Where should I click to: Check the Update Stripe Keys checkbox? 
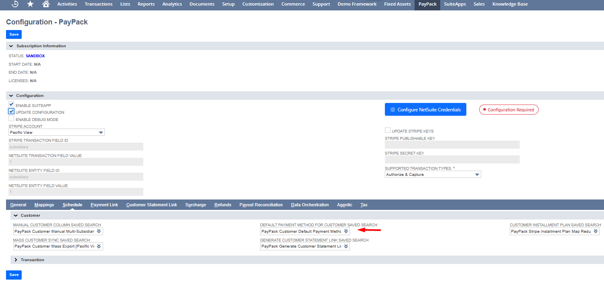coord(388,130)
